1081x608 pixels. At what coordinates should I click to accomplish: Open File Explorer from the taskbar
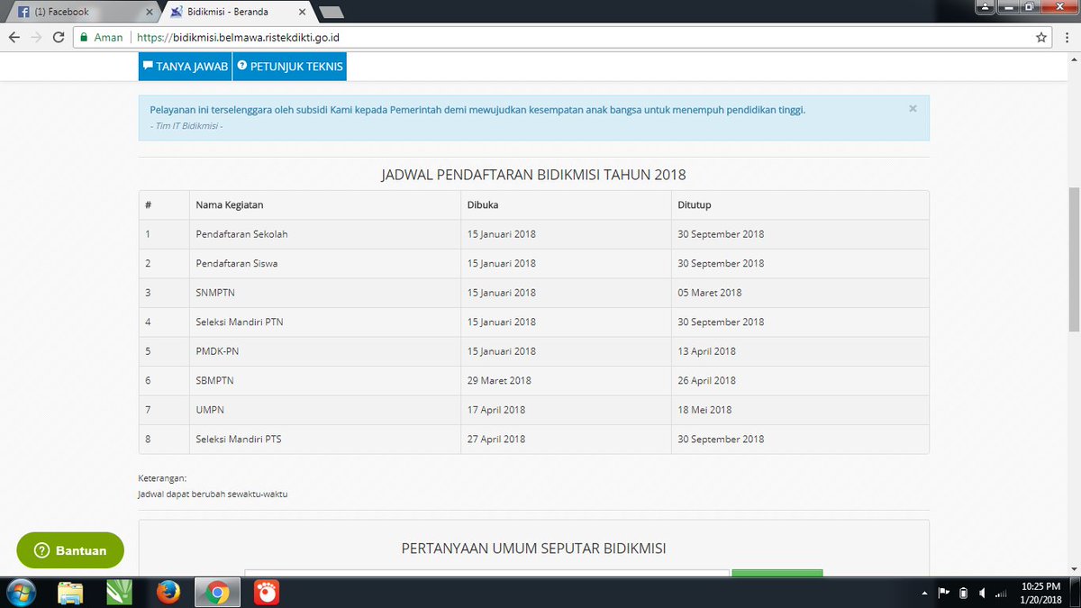click(x=70, y=593)
